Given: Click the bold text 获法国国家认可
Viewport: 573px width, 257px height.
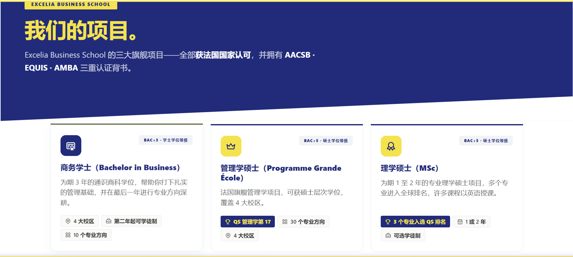Looking at the screenshot, I should click(x=223, y=55).
